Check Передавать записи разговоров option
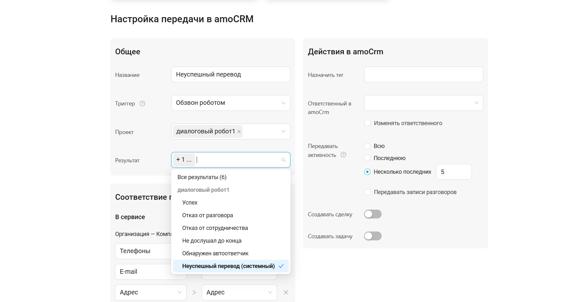This screenshot has width=578, height=302. (x=368, y=192)
